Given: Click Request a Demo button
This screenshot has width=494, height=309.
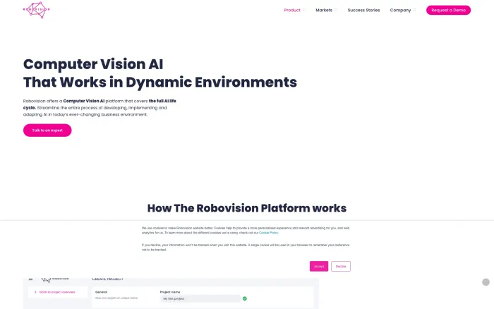Looking at the screenshot, I should tap(448, 10).
